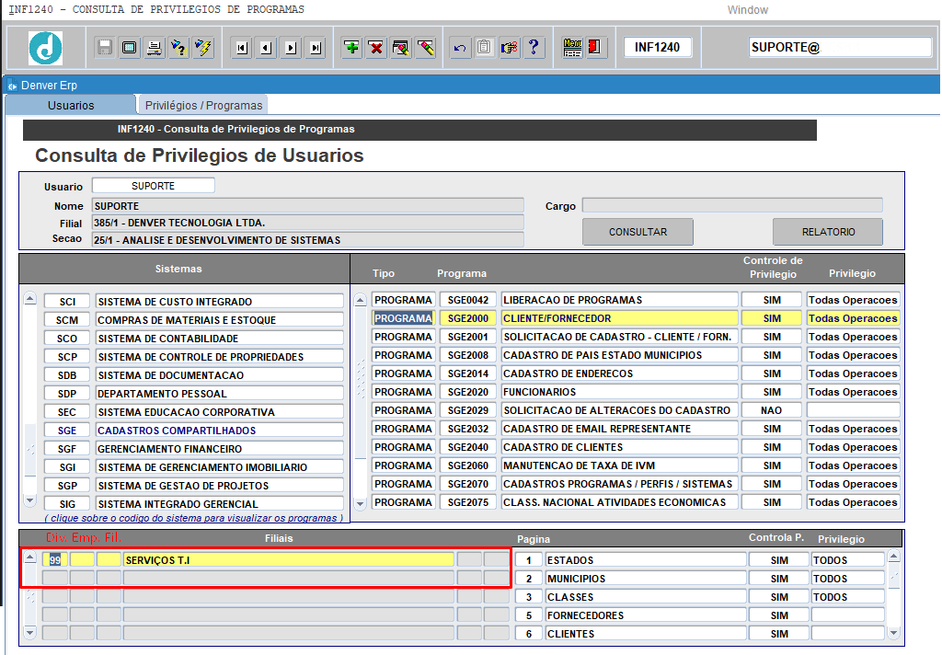Go to the last record
942x655 pixels.
click(316, 48)
